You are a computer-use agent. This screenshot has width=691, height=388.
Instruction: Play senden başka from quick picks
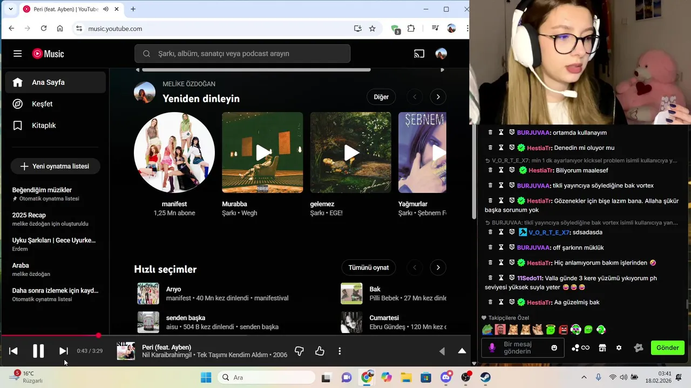point(148,322)
